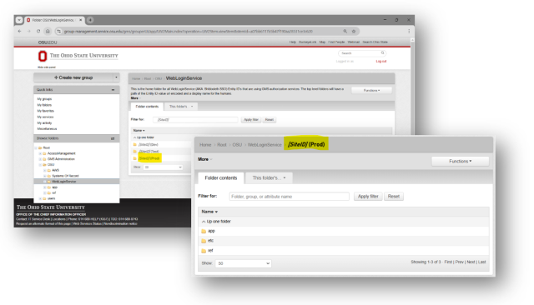Click the Next pagination link in front panel
This screenshot has height=305, width=534.
tap(471, 262)
